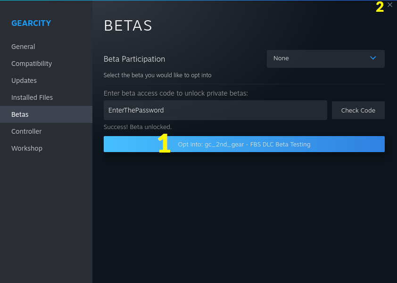Click the 'Select the beta' description text
This screenshot has width=397, height=283.
tap(157, 75)
